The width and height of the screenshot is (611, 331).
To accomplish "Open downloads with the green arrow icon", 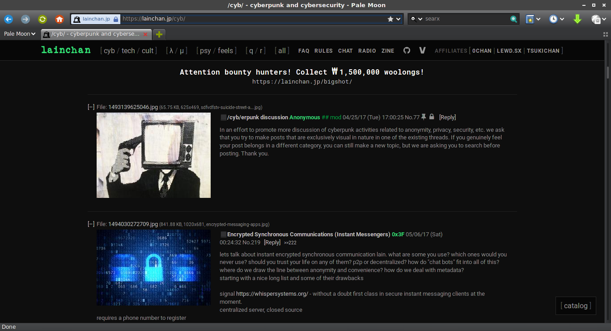I will (577, 19).
